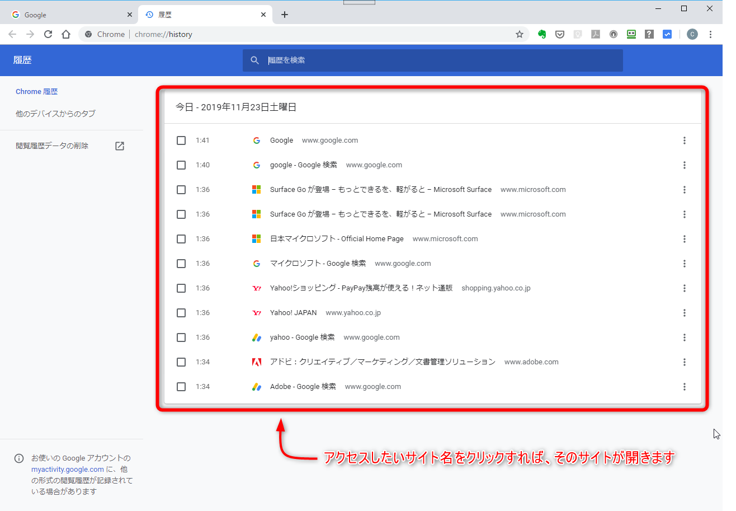Select the 履歴 browser tab

pos(205,15)
